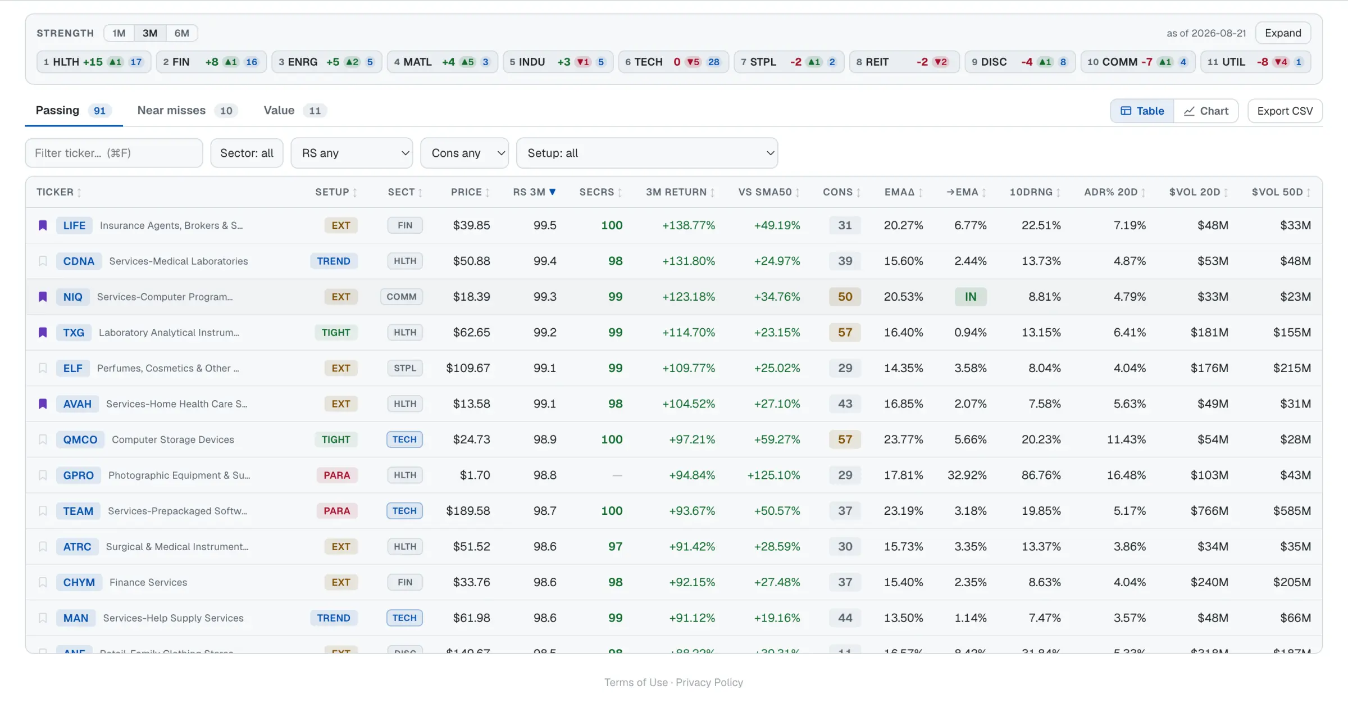Select the REIT sector strength chip
Viewport: 1348px width, 716px height.
pos(904,62)
